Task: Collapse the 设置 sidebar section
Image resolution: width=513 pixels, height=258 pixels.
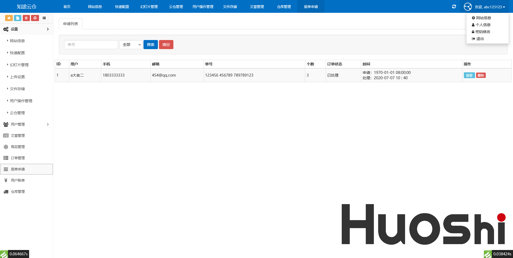Action: tap(26, 29)
